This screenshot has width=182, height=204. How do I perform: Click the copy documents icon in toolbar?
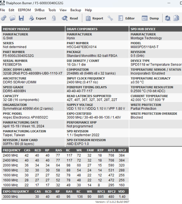[x=176, y=18]
